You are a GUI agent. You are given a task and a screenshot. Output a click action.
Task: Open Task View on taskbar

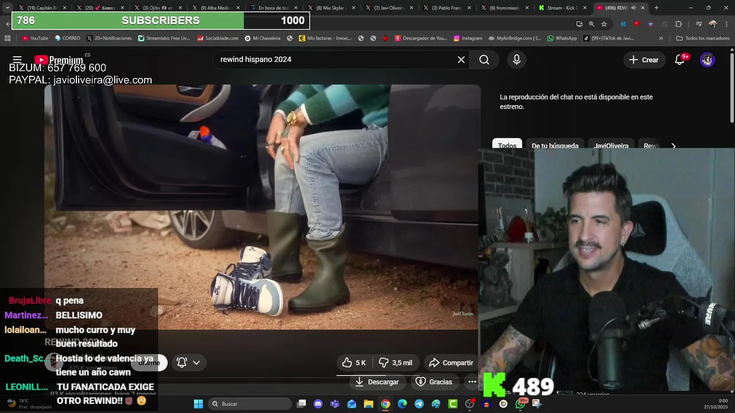301,404
